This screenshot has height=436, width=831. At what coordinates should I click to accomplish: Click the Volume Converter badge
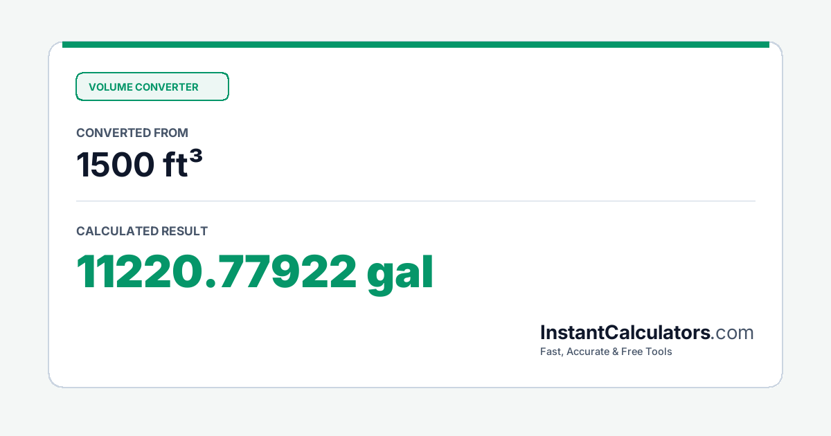[x=152, y=87]
